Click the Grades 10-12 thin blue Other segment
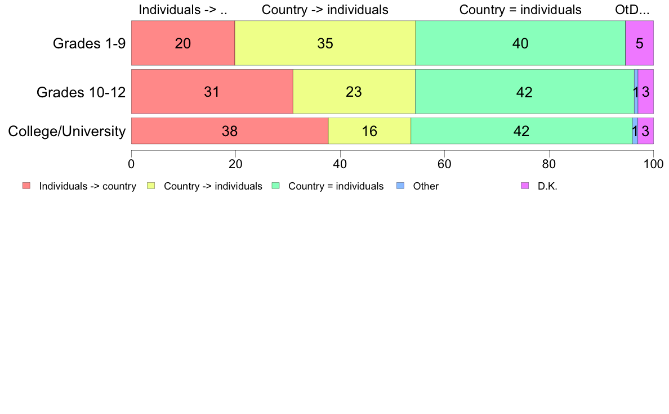The image size is (669, 414). [x=636, y=92]
